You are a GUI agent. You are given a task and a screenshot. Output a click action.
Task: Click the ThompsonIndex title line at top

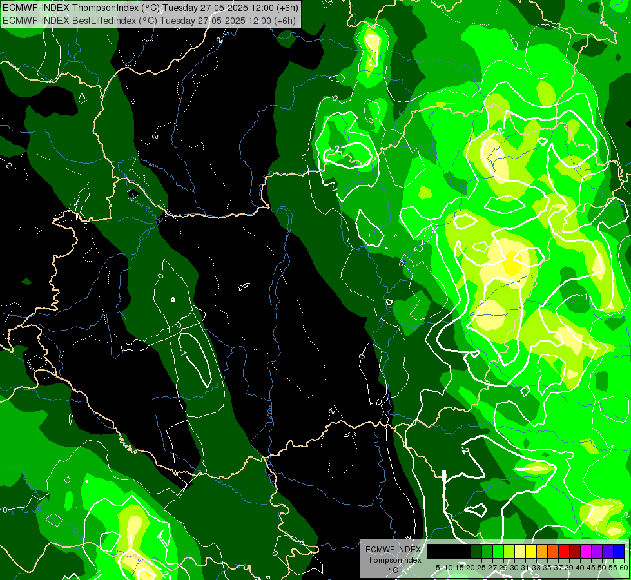click(x=150, y=8)
